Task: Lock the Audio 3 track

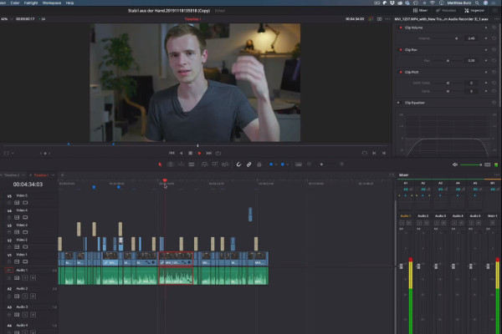Action: (x=9, y=315)
